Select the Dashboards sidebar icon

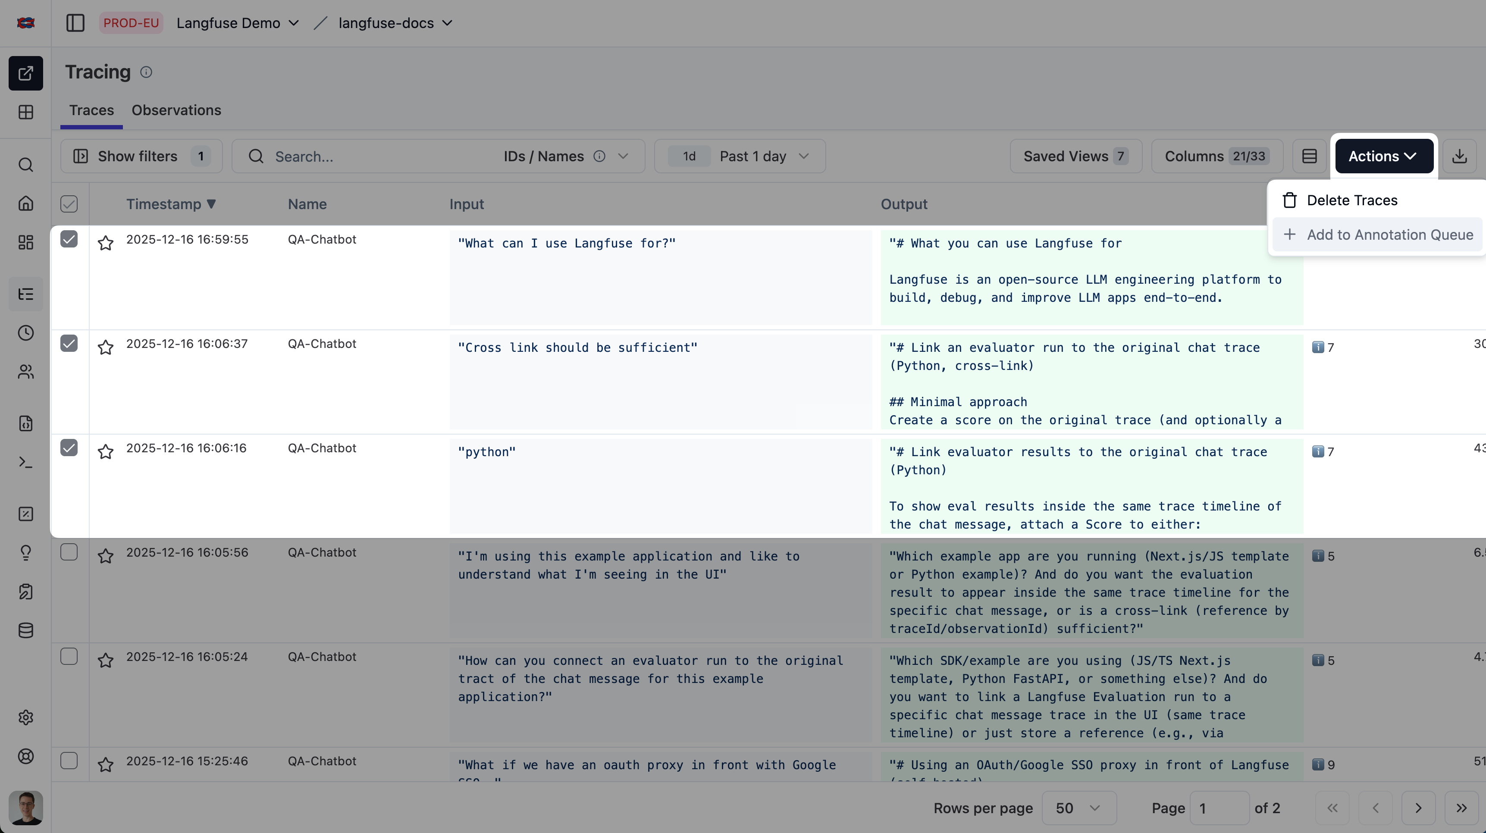point(25,242)
